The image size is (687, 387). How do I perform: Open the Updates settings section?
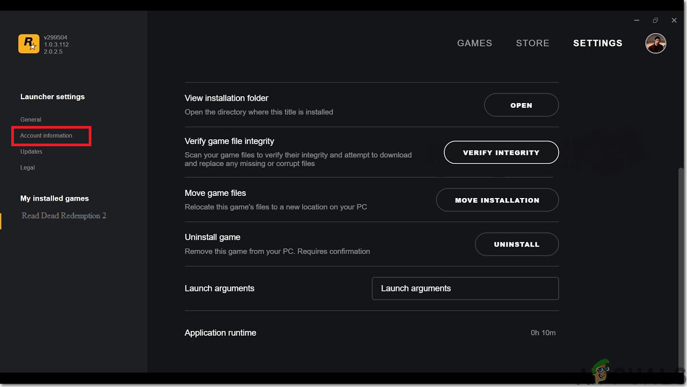32,152
